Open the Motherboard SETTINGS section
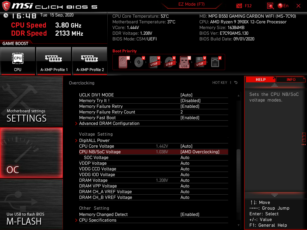307x230 pixels. 31,101
